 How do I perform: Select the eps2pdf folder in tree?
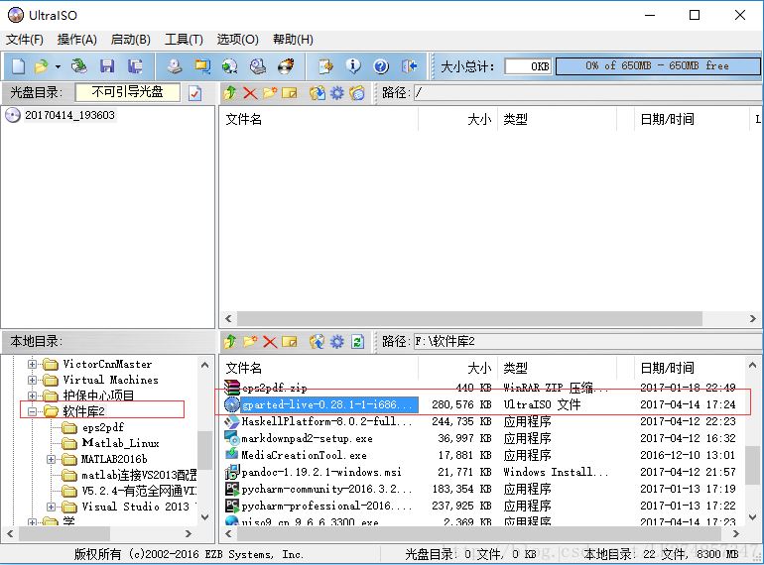pyautogui.click(x=103, y=427)
